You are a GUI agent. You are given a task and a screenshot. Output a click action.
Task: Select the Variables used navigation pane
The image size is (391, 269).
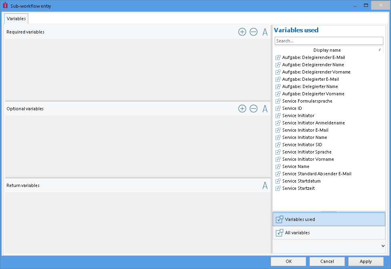tap(329, 219)
